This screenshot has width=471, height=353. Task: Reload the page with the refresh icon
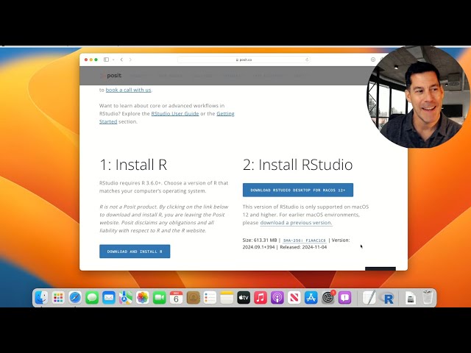coord(307,60)
